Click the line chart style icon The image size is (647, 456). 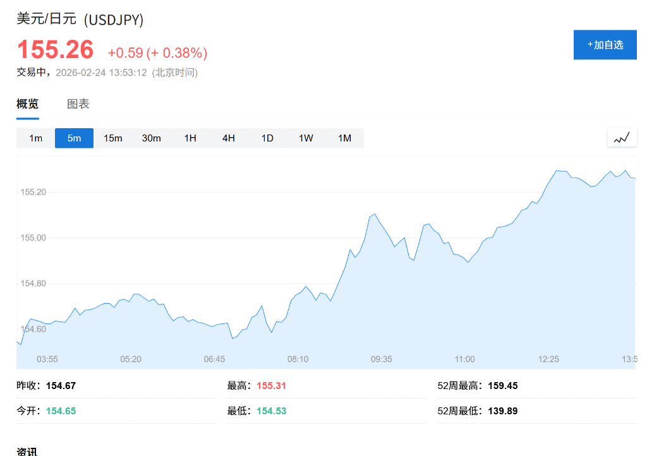622,137
